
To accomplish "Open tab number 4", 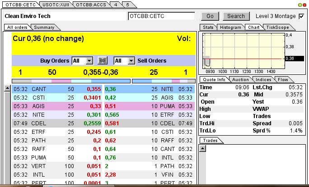I will click(x=116, y=5).
